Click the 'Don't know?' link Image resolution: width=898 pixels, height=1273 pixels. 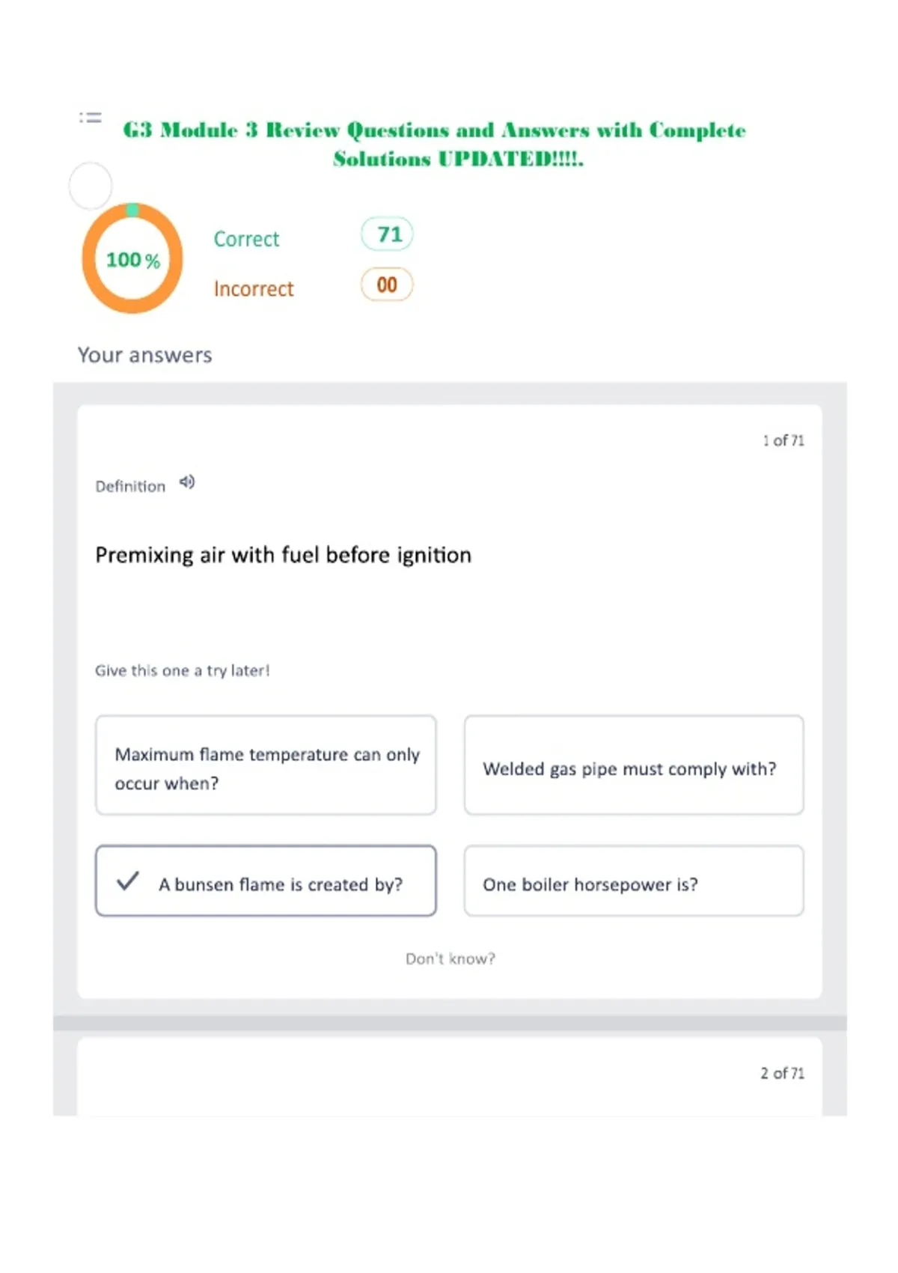[x=450, y=958]
